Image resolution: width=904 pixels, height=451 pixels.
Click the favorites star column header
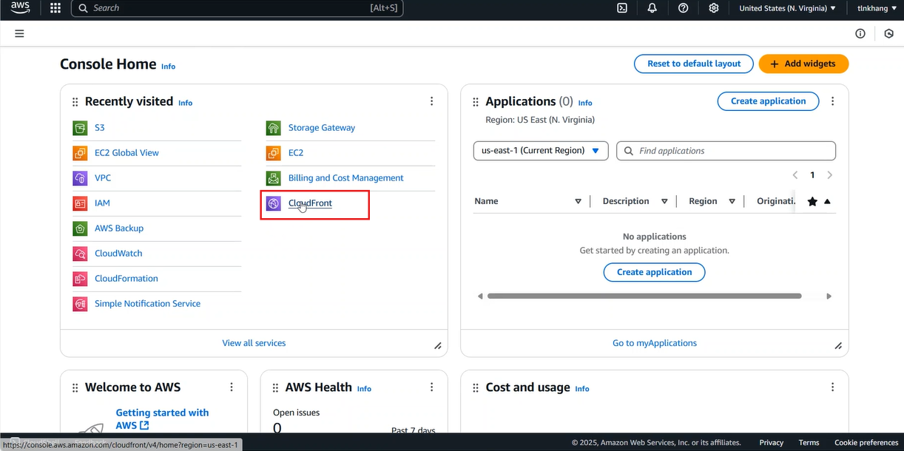pos(812,201)
